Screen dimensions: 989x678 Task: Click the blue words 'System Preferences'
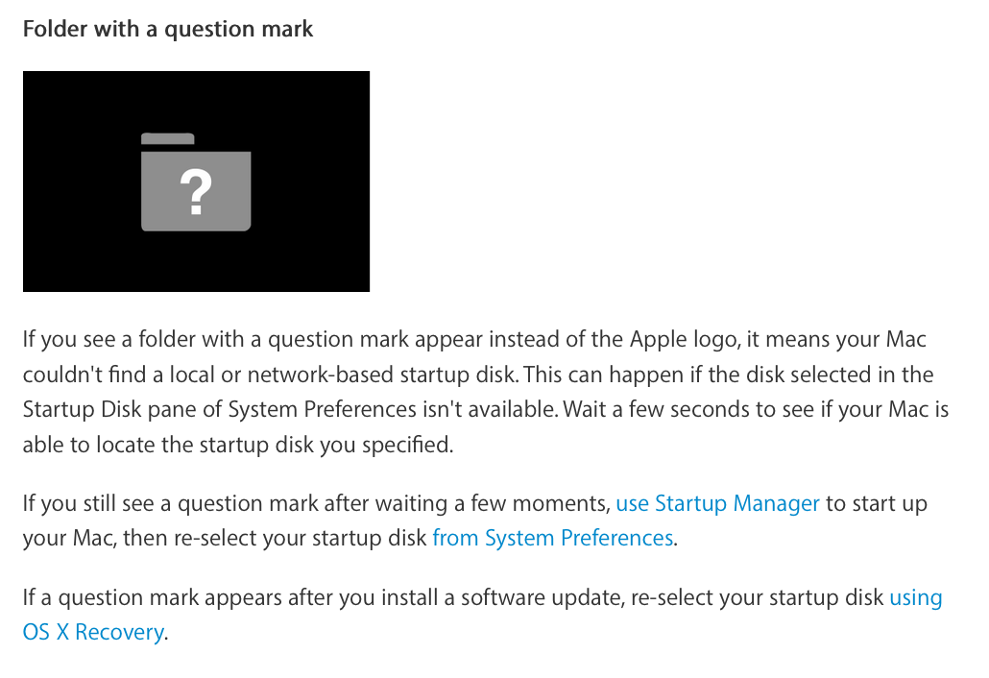(578, 538)
